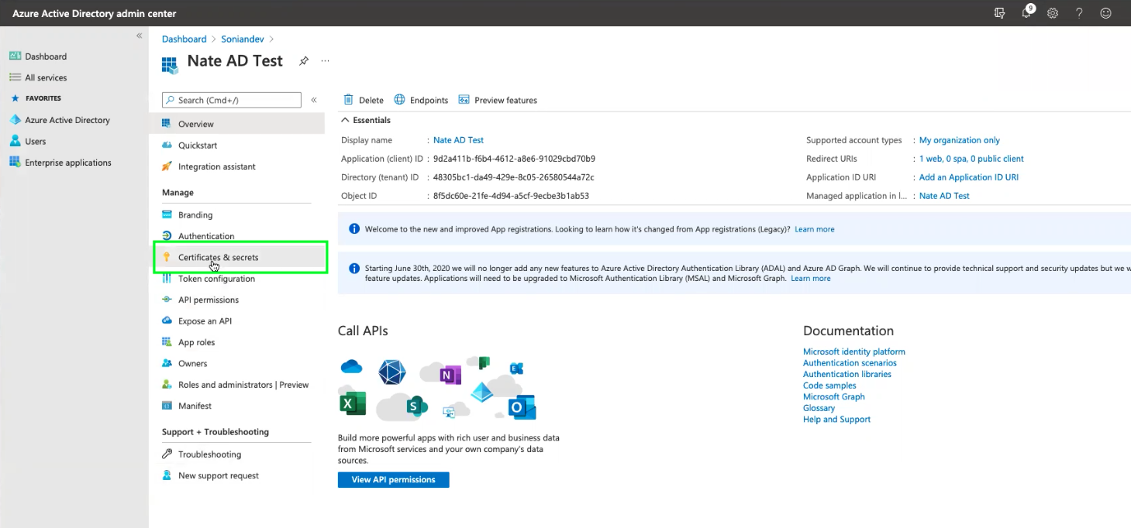Image resolution: width=1131 pixels, height=528 pixels.
Task: Click the Nate AD Test display name link
Action: pyautogui.click(x=458, y=140)
